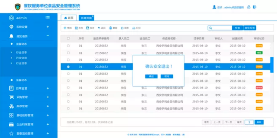Open the 采购管理 sidebar menu
Viewport: 277px width, 138px height.
tap(22, 97)
